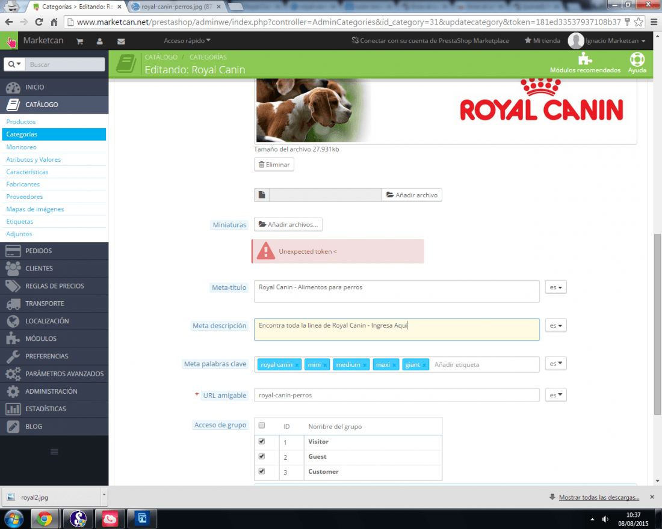Click the Eliminar image button
662x529 pixels.
(274, 165)
